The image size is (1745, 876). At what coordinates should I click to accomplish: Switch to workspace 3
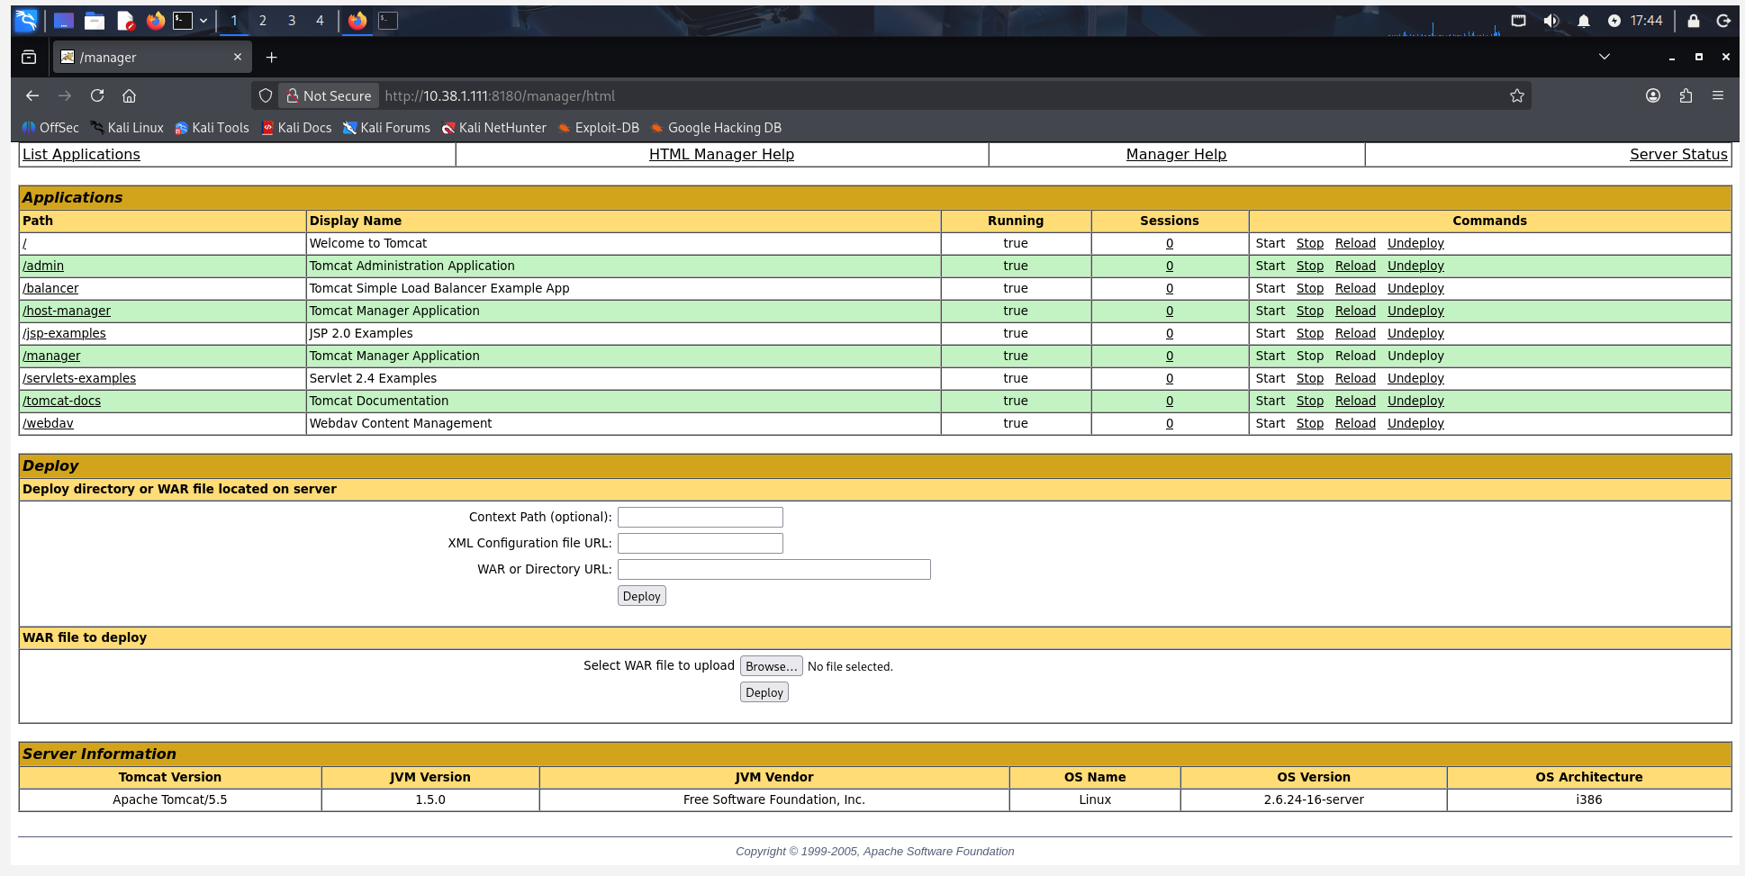(291, 21)
